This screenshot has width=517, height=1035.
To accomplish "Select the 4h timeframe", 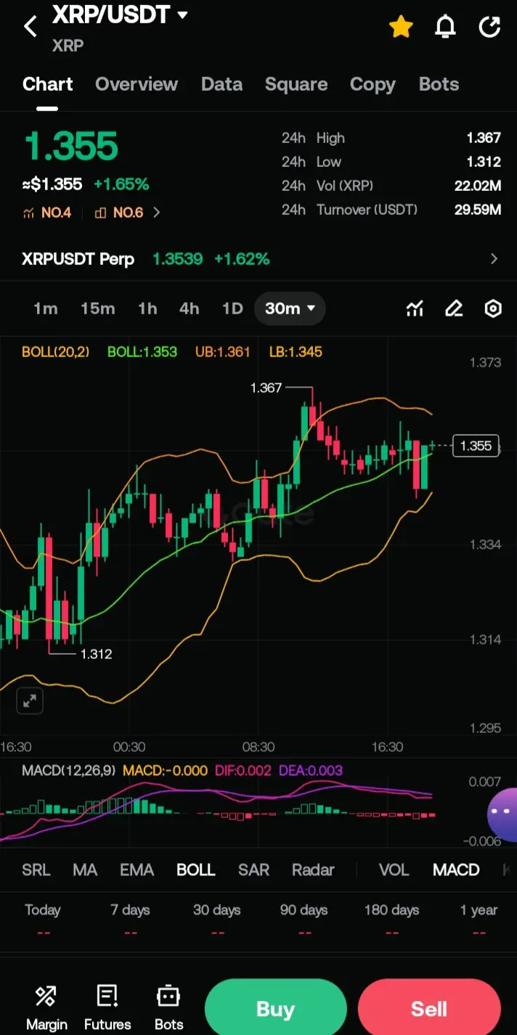I will click(x=189, y=308).
